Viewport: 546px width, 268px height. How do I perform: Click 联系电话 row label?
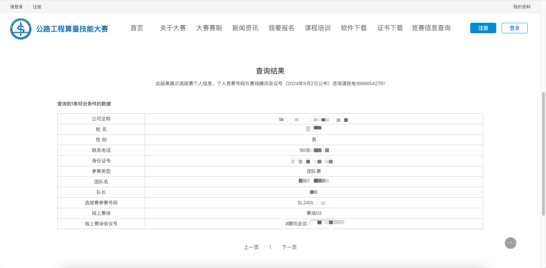click(x=101, y=150)
